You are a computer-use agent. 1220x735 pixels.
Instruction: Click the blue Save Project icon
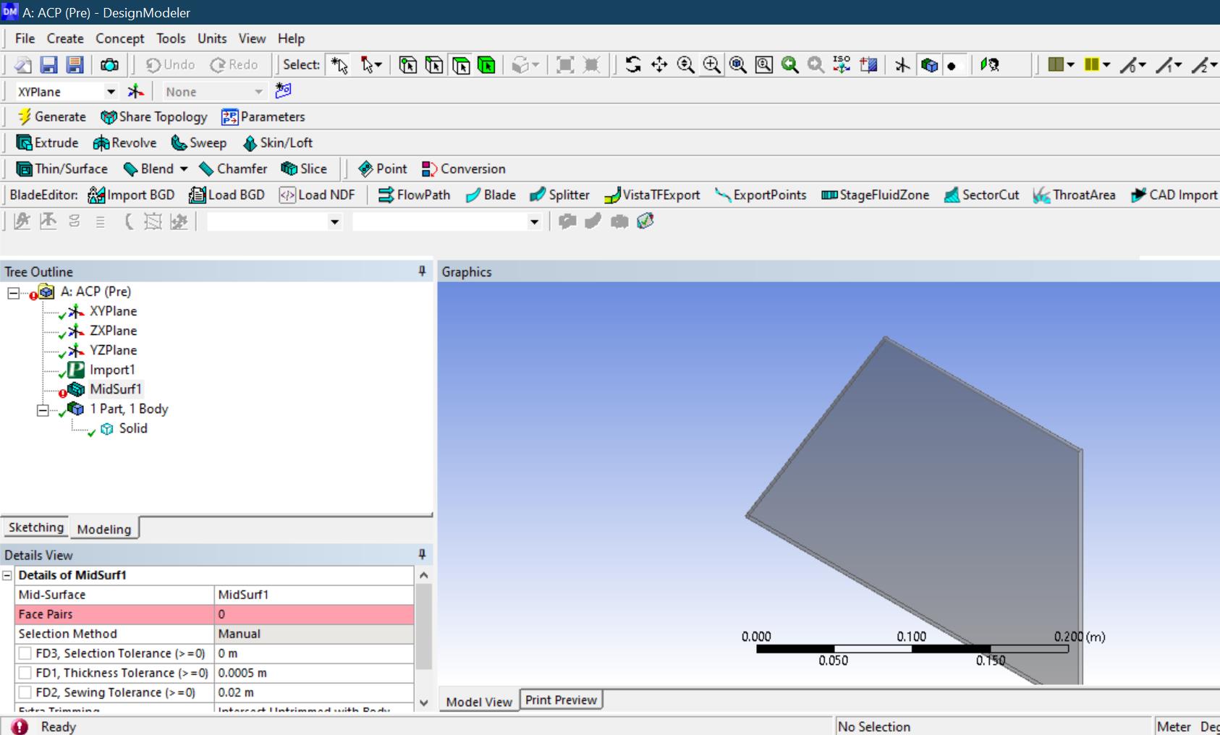[x=48, y=65]
